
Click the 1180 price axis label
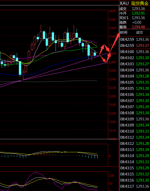[x=112, y=105]
